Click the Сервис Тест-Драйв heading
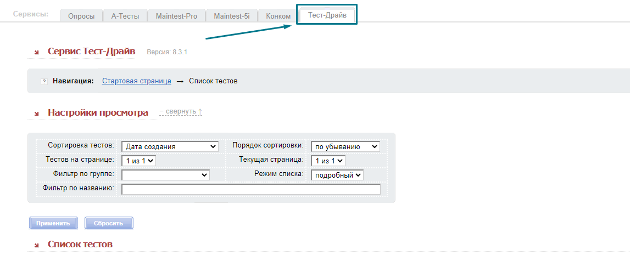 coord(92,52)
